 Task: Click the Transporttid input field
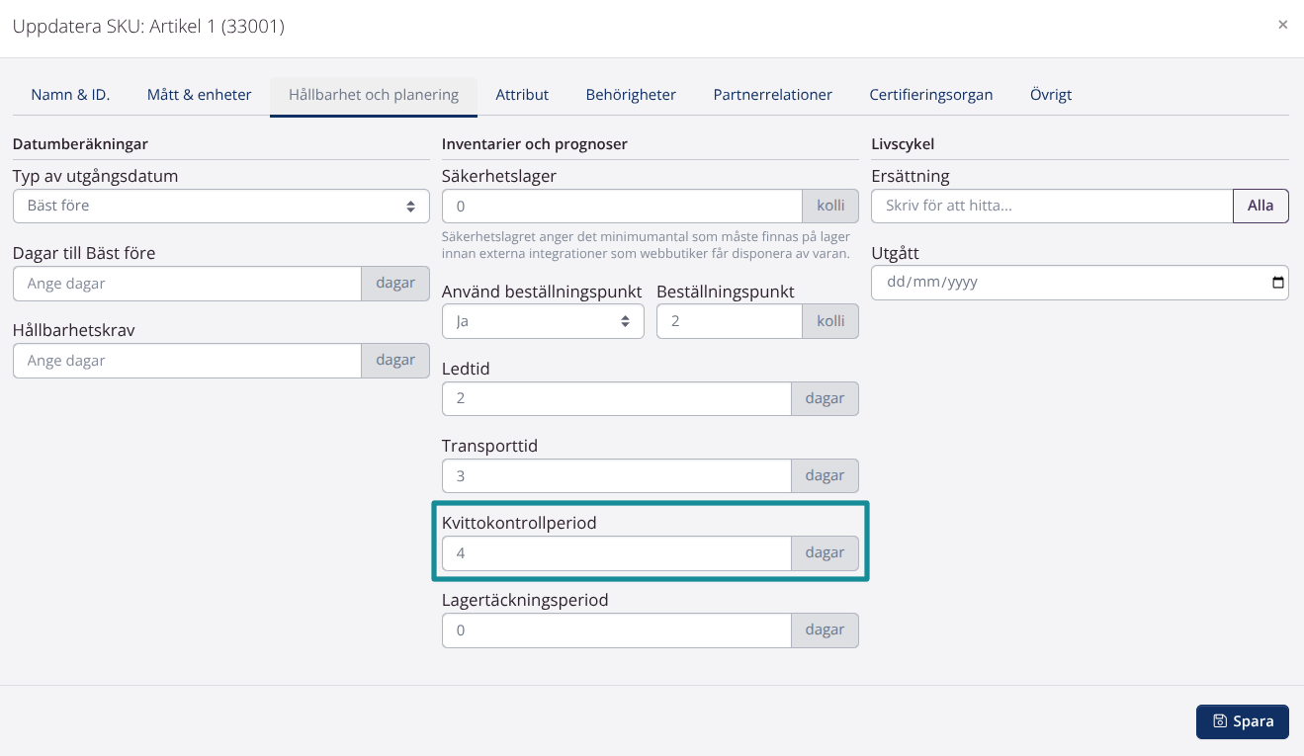[x=617, y=475]
